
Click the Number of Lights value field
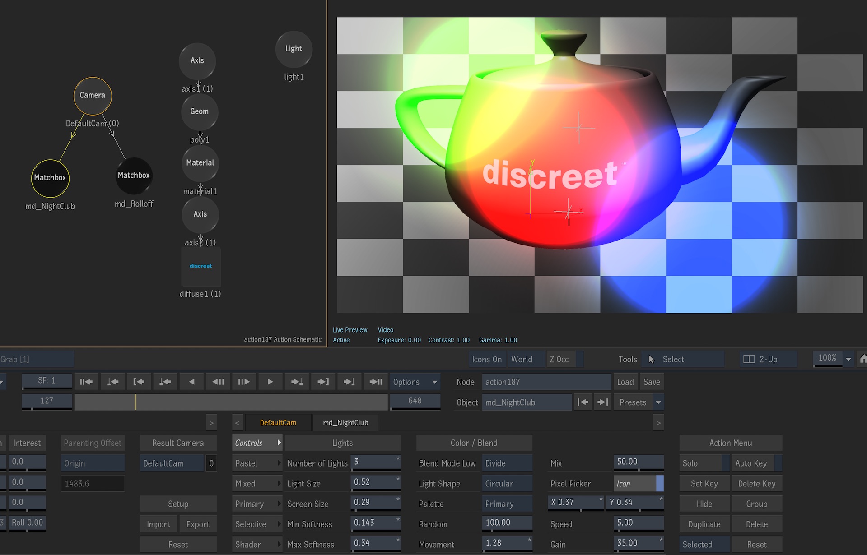pyautogui.click(x=376, y=462)
